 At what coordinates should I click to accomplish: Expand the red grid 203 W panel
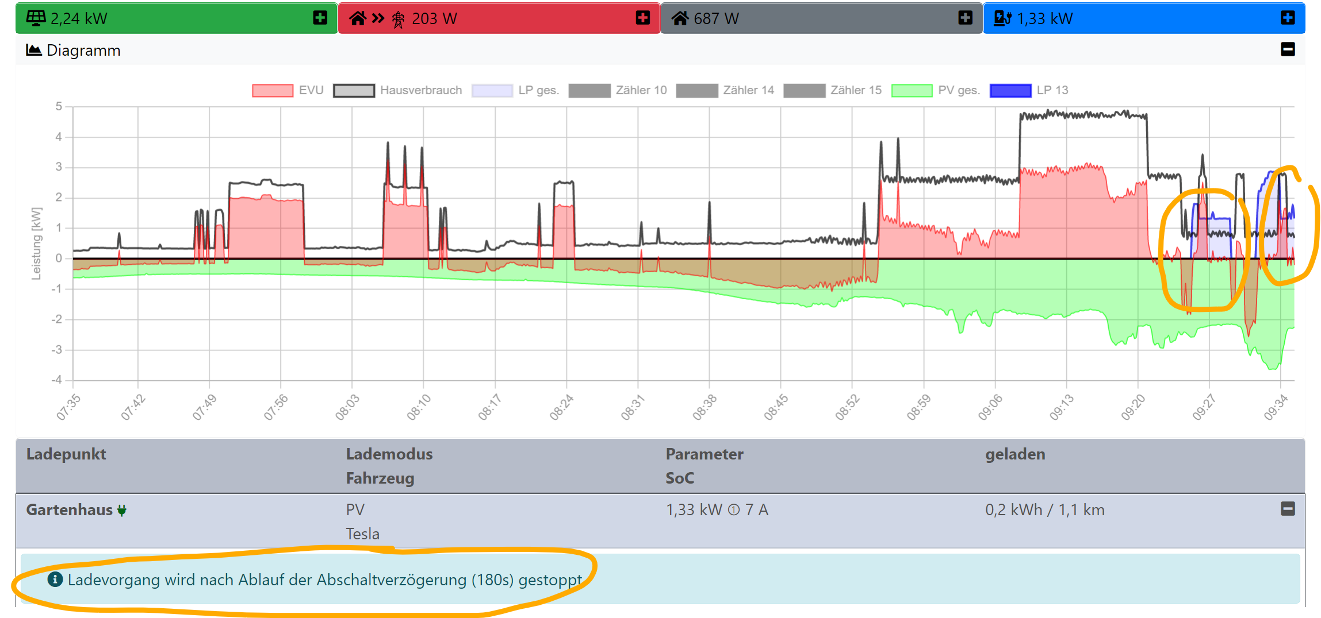pyautogui.click(x=643, y=18)
